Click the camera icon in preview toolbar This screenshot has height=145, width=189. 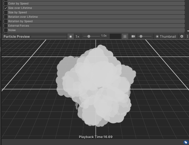click(x=133, y=36)
